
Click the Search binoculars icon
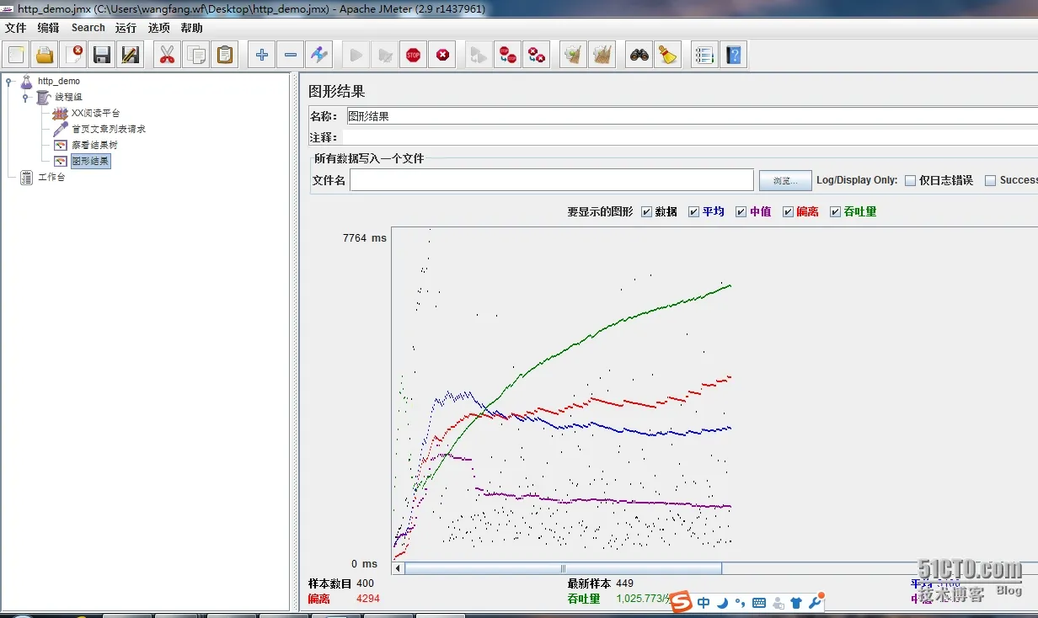click(x=639, y=55)
